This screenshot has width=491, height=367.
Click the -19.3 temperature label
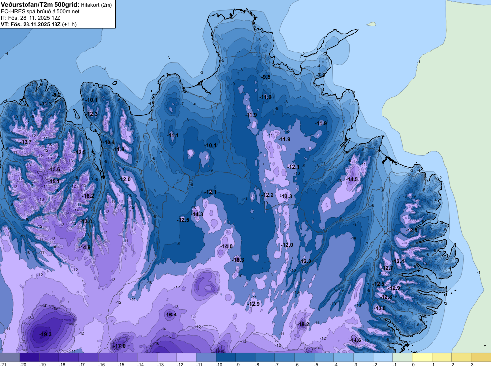(x=45, y=334)
